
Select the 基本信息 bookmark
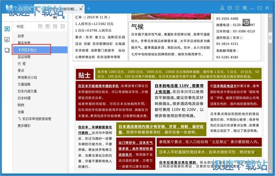coord(24,42)
